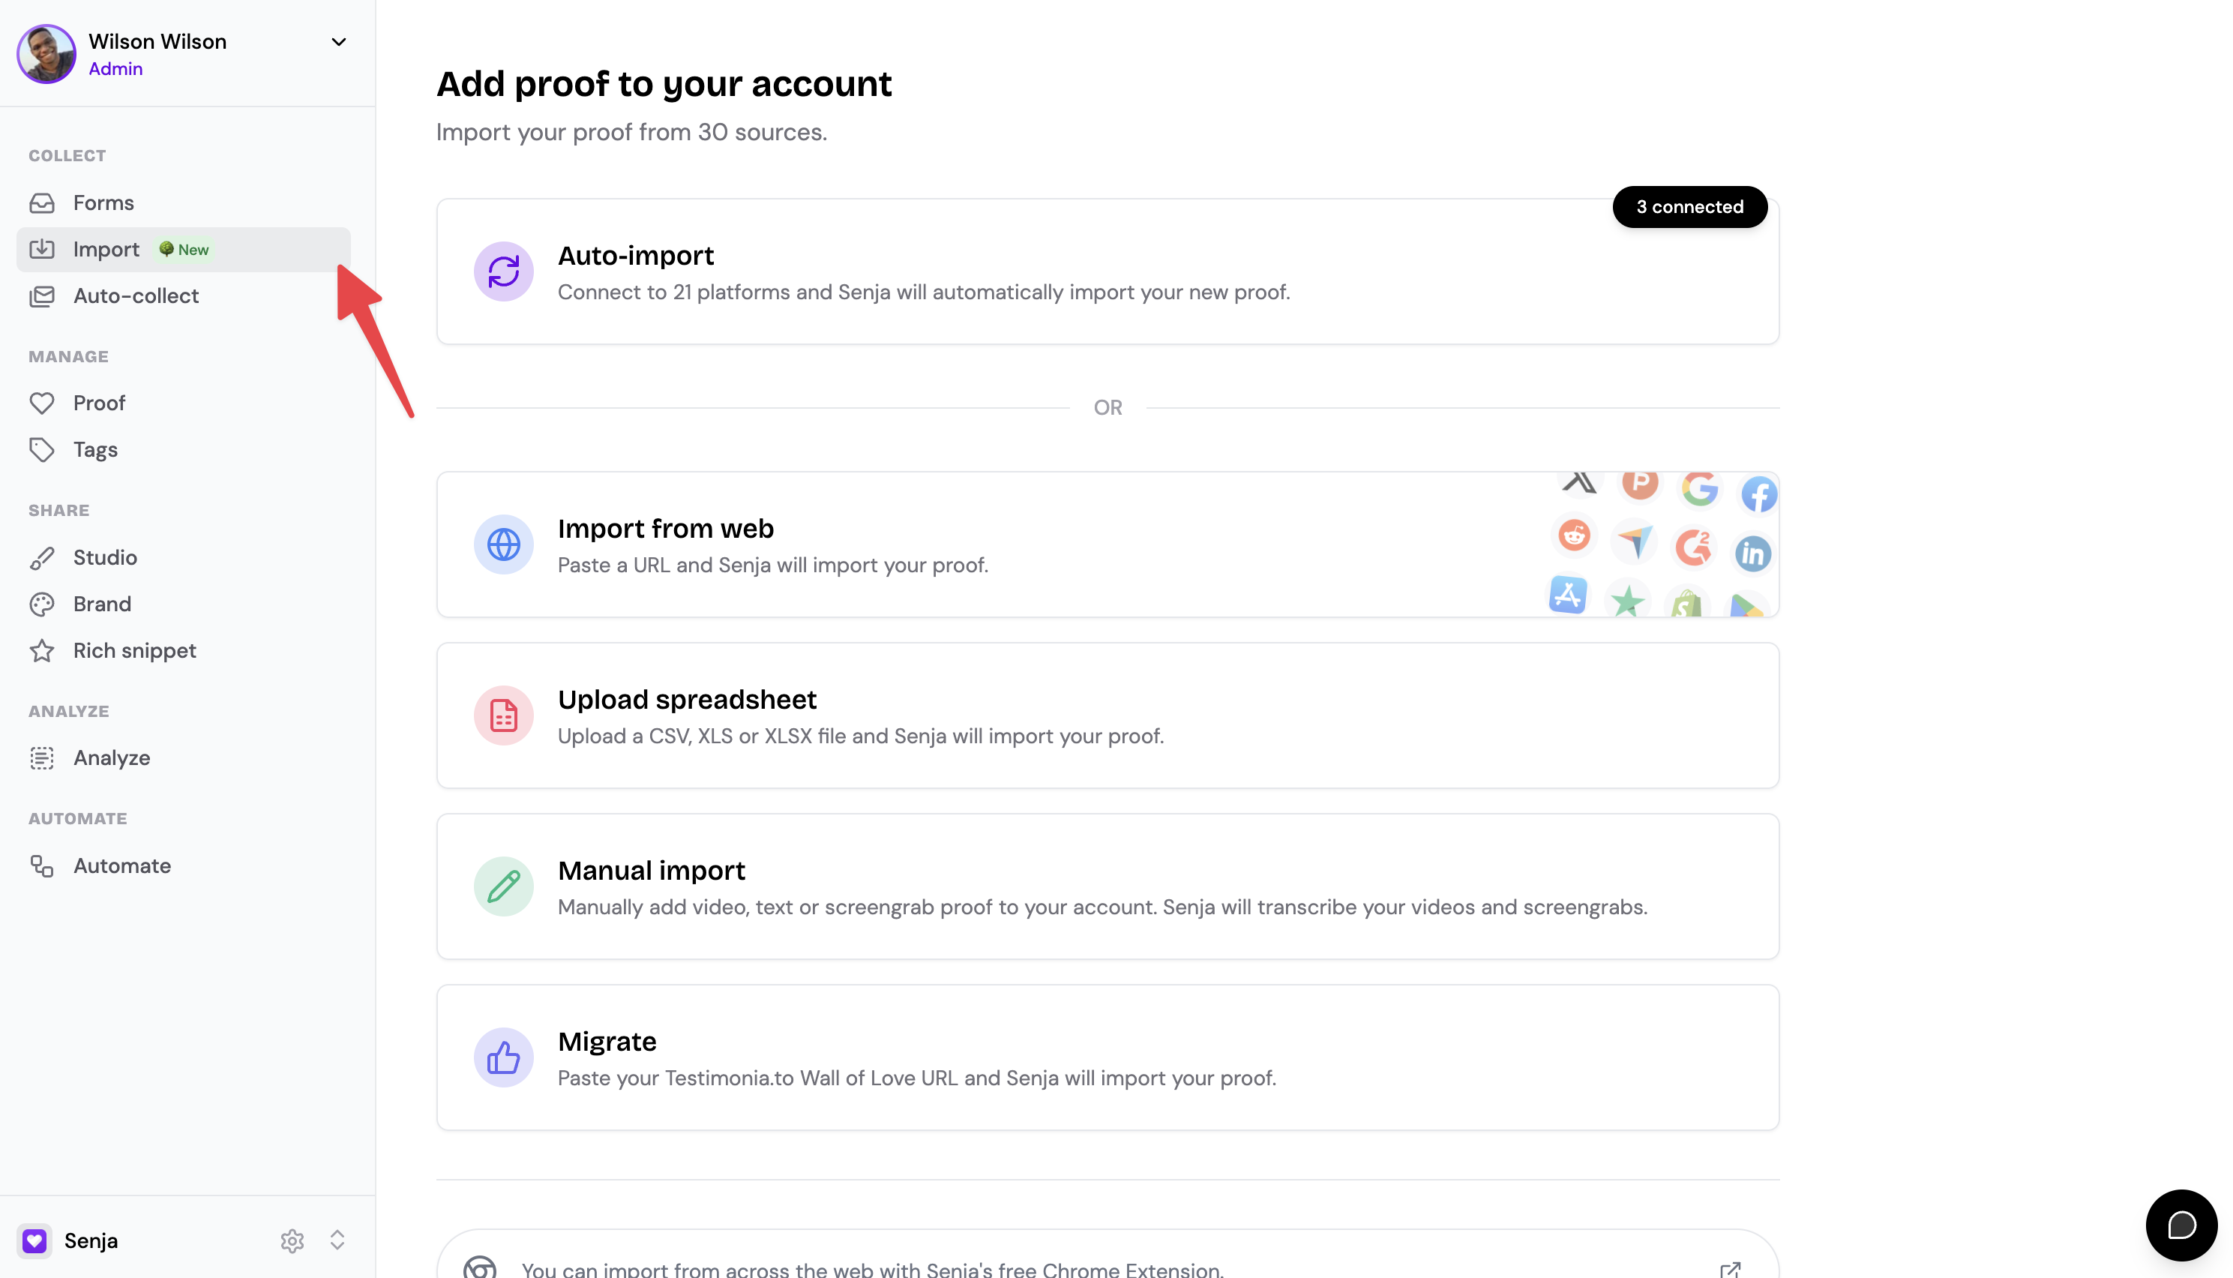This screenshot has width=2233, height=1278.
Task: Open the Forms inbox icon
Action: click(41, 202)
